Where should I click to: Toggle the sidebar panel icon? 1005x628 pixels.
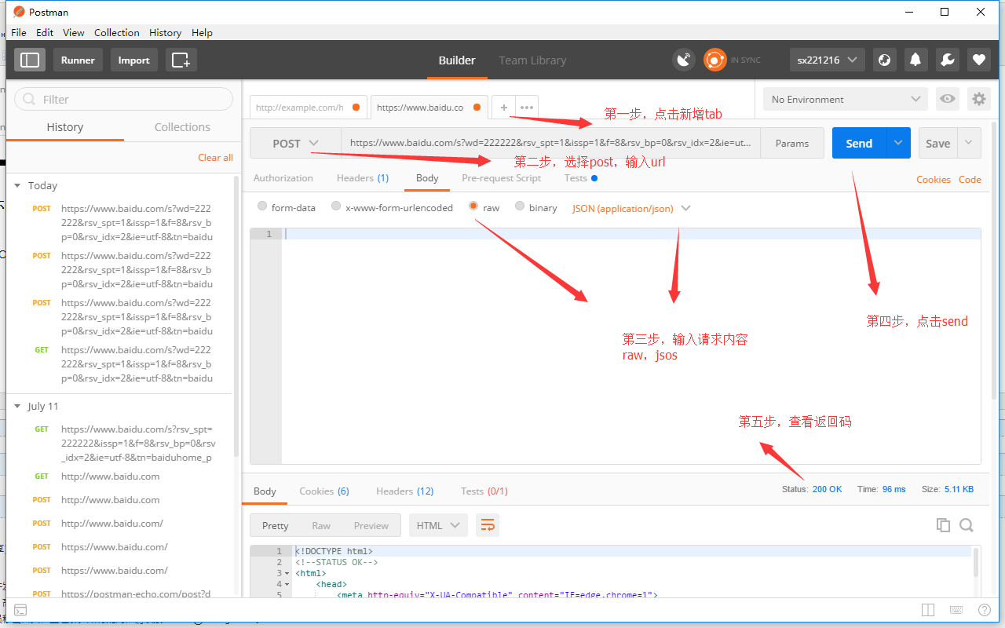coord(30,60)
